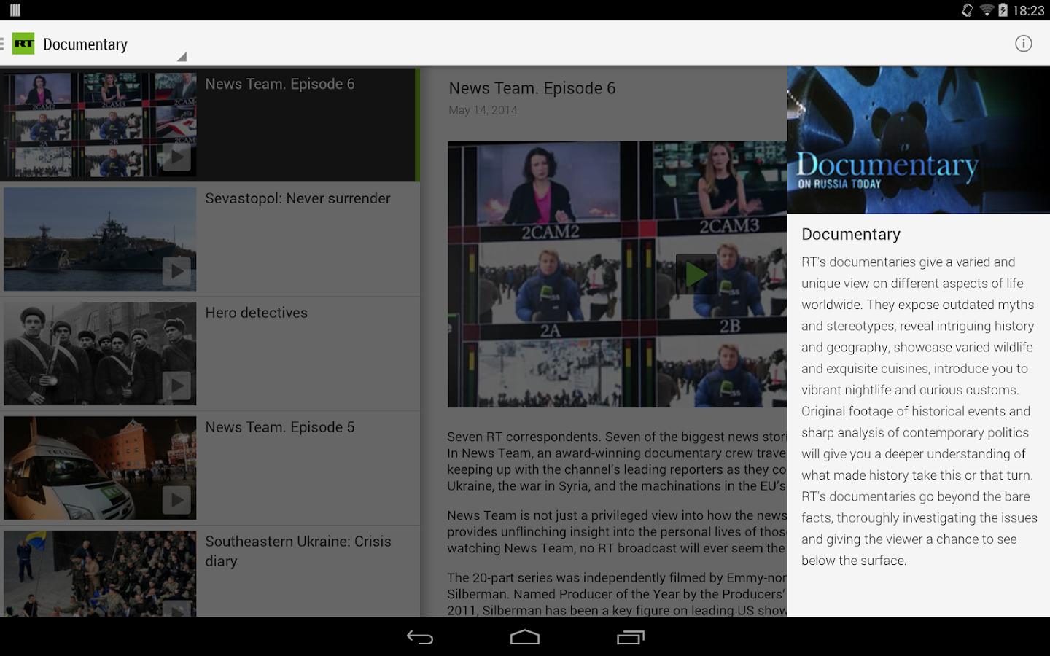The width and height of the screenshot is (1050, 656).
Task: Select the News Team Episode 6 list thumbnail
Action: coord(100,125)
